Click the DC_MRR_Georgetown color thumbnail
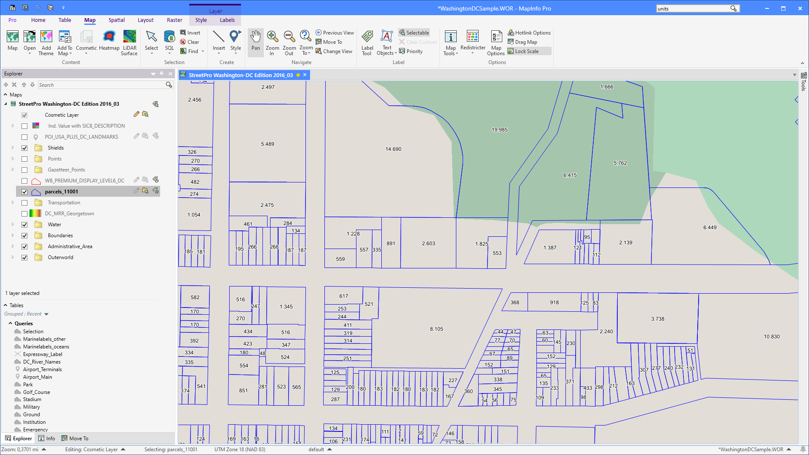The image size is (809, 455). click(36, 213)
